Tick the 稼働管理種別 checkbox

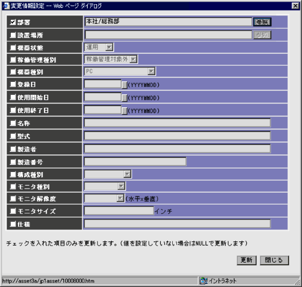coord(12,60)
